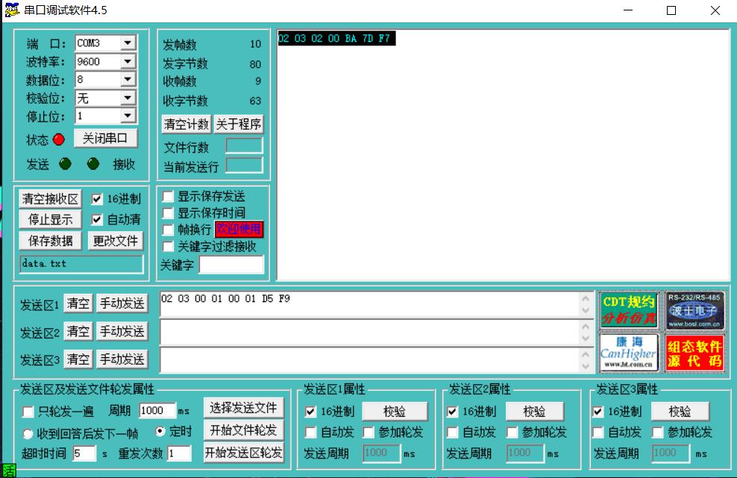Image resolution: width=737 pixels, height=478 pixels.
Task: Enable the 显示保存时间 checkbox
Action: [168, 213]
